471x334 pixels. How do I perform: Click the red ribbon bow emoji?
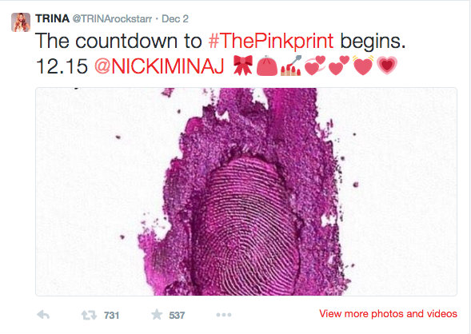click(243, 65)
